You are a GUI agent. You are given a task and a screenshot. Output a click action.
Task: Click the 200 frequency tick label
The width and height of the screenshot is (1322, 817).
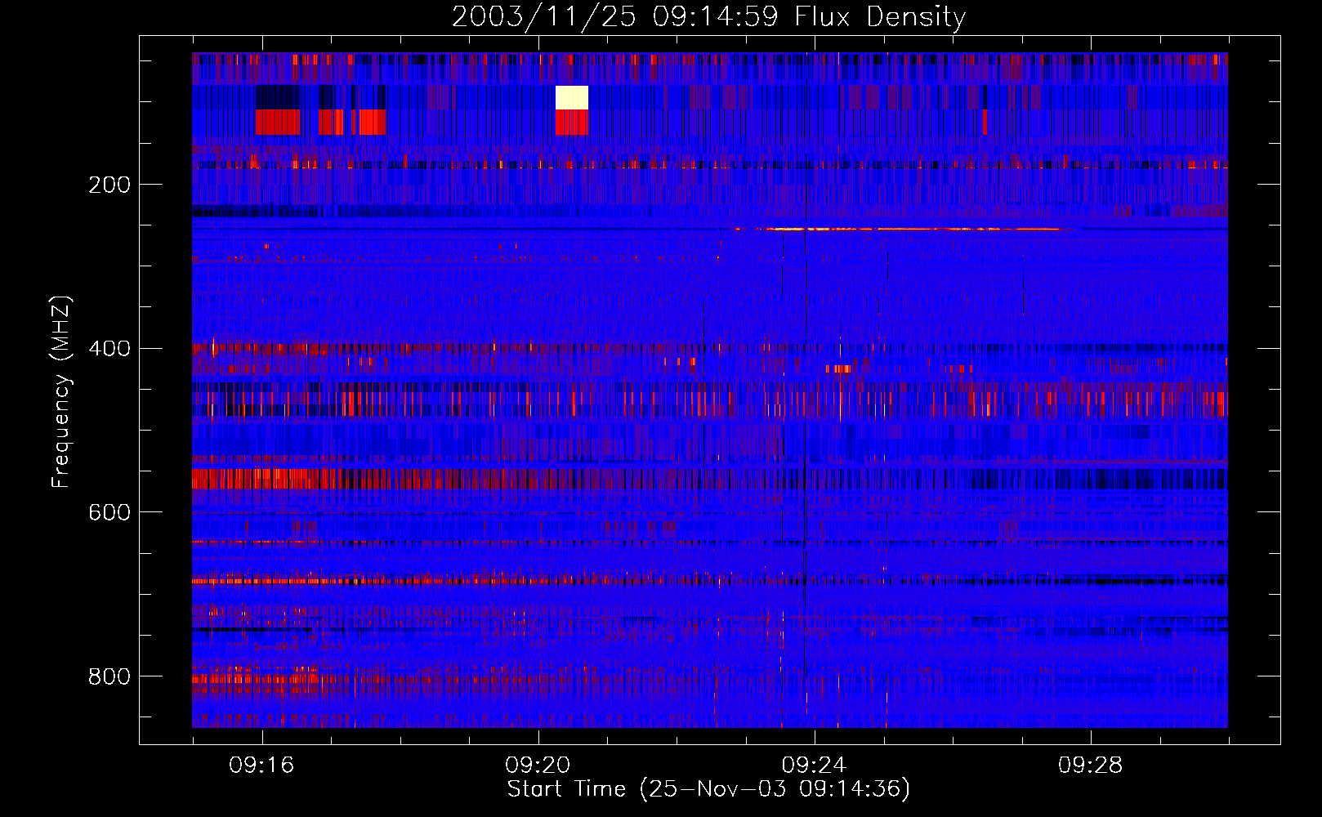point(109,185)
